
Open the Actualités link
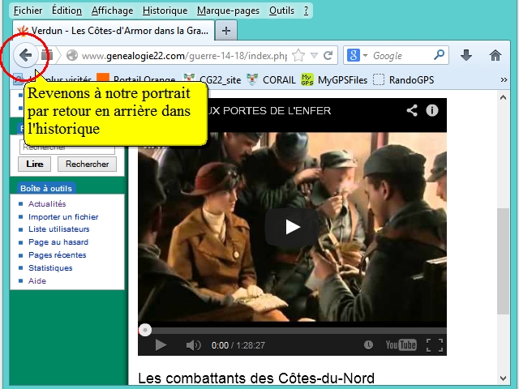pos(47,203)
